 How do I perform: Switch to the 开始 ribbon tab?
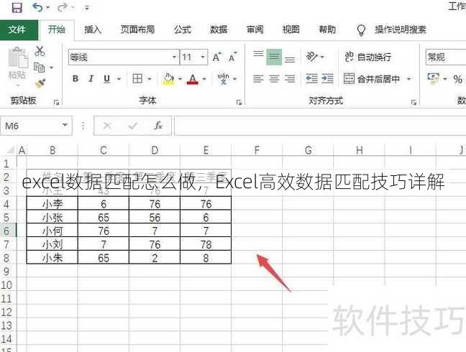click(57, 29)
